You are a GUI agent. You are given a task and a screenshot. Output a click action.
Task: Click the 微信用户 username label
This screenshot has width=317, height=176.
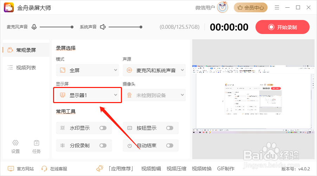click(205, 8)
